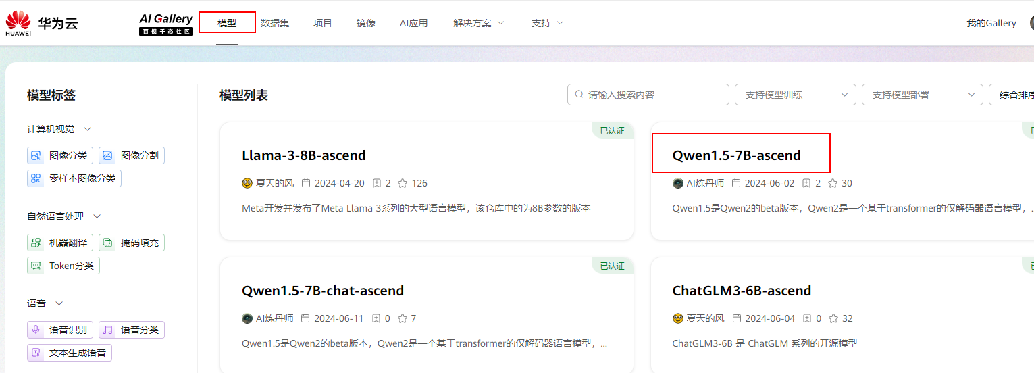Click the Token分类 tag icon
The height and width of the screenshot is (373, 1034).
[36, 266]
